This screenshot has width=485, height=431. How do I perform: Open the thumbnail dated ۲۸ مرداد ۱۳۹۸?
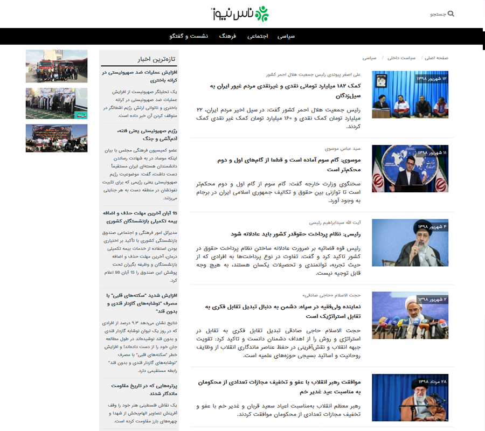(410, 398)
